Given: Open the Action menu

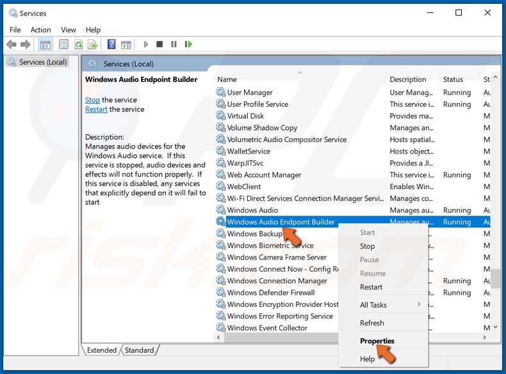Looking at the screenshot, I should pyautogui.click(x=40, y=30).
